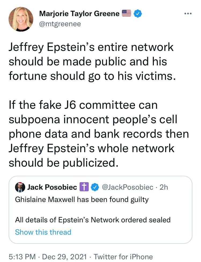
Task: Click the blue verified badge beside Marjorie Taylor Greene
Action: 138,13
